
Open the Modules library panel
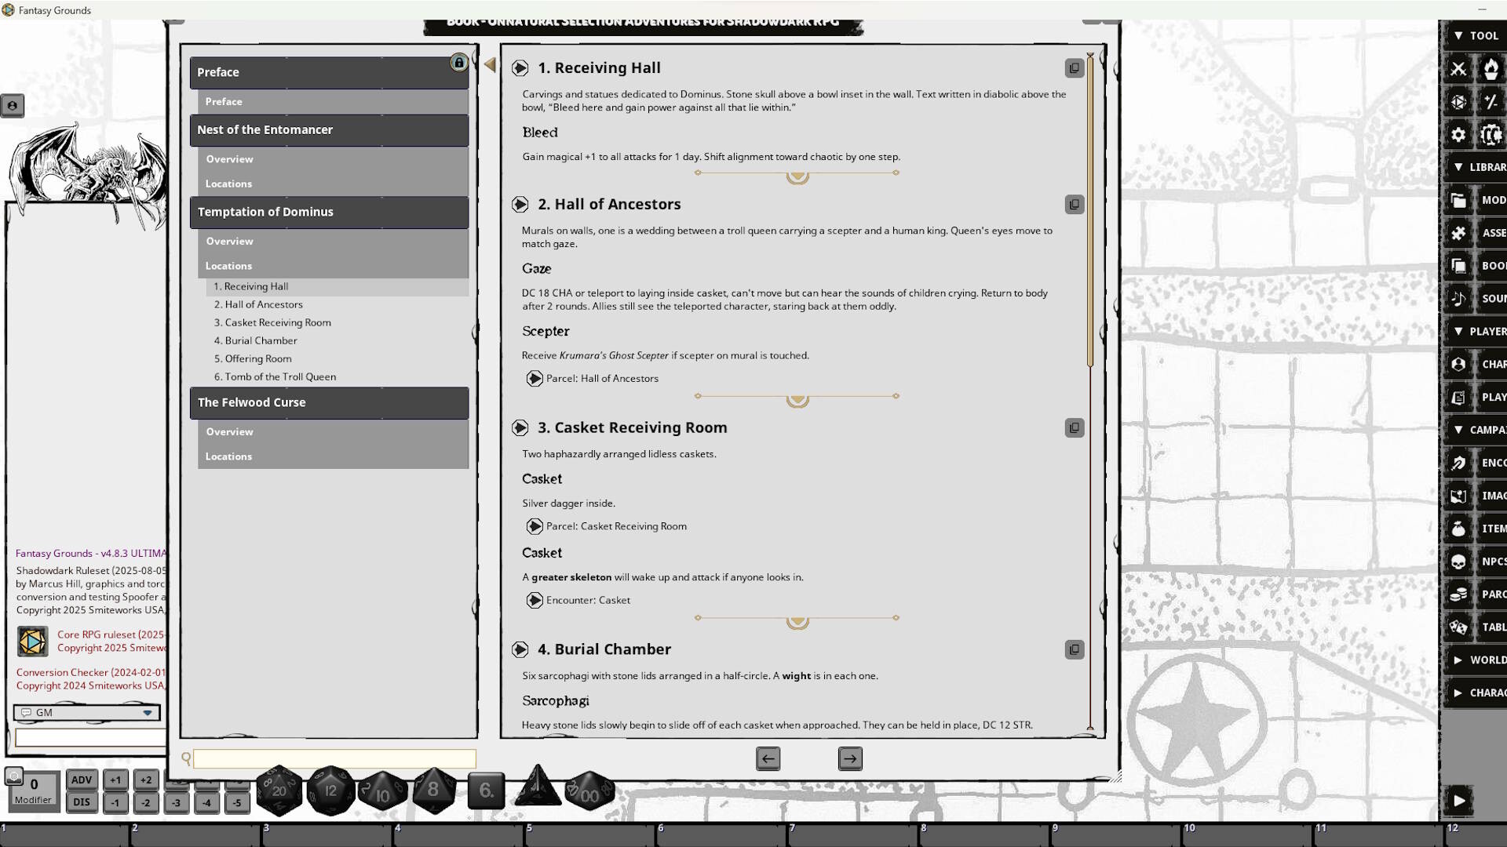pos(1458,200)
